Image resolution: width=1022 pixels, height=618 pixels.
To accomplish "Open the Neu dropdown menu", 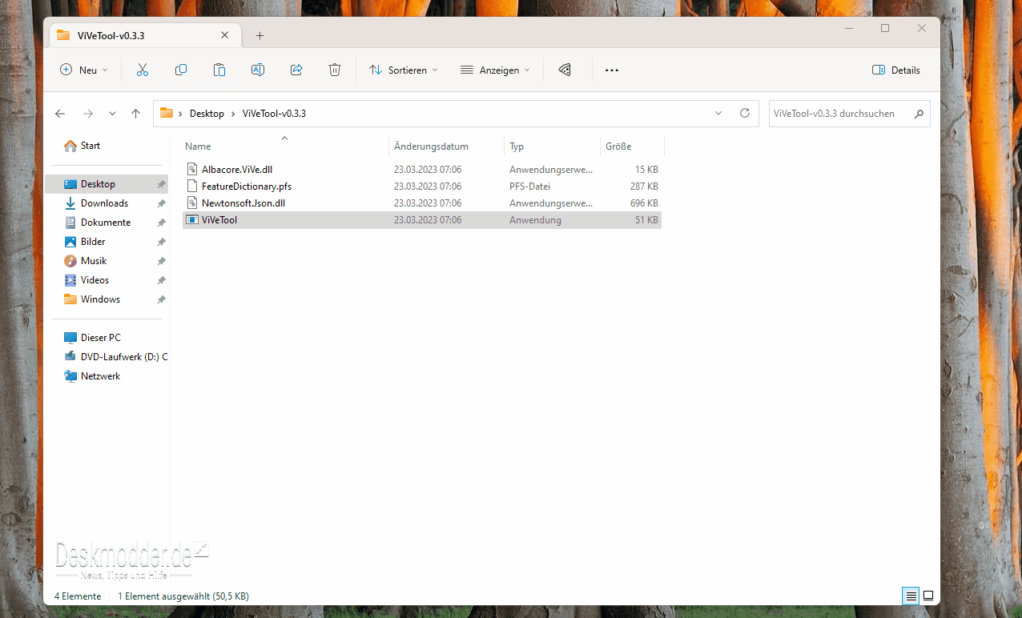I will (84, 70).
